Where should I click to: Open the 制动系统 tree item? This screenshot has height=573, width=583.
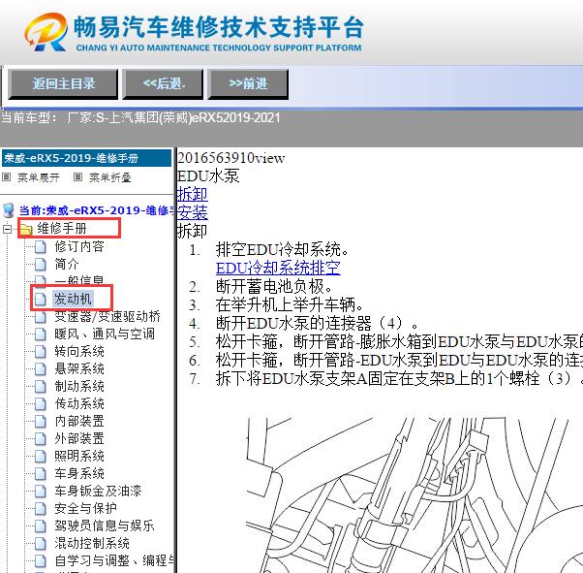pos(79,387)
